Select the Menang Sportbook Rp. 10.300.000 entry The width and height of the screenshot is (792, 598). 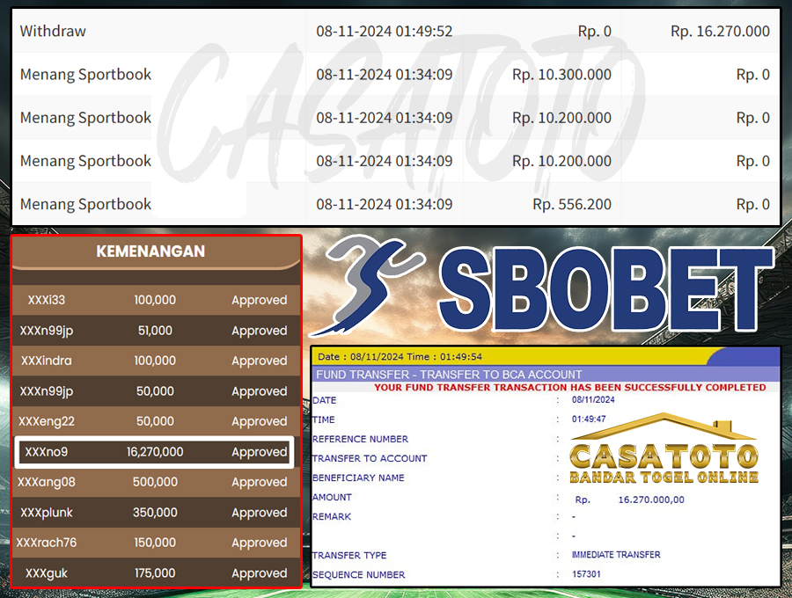(x=395, y=75)
